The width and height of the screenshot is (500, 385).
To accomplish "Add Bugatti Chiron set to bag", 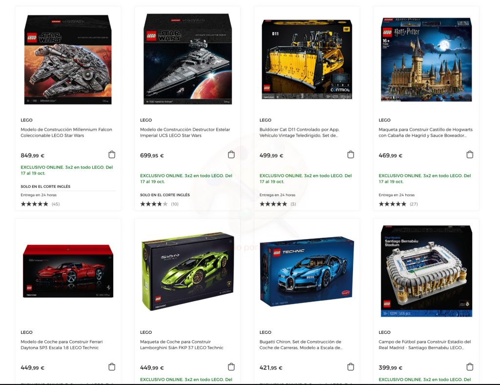I will coord(351,366).
